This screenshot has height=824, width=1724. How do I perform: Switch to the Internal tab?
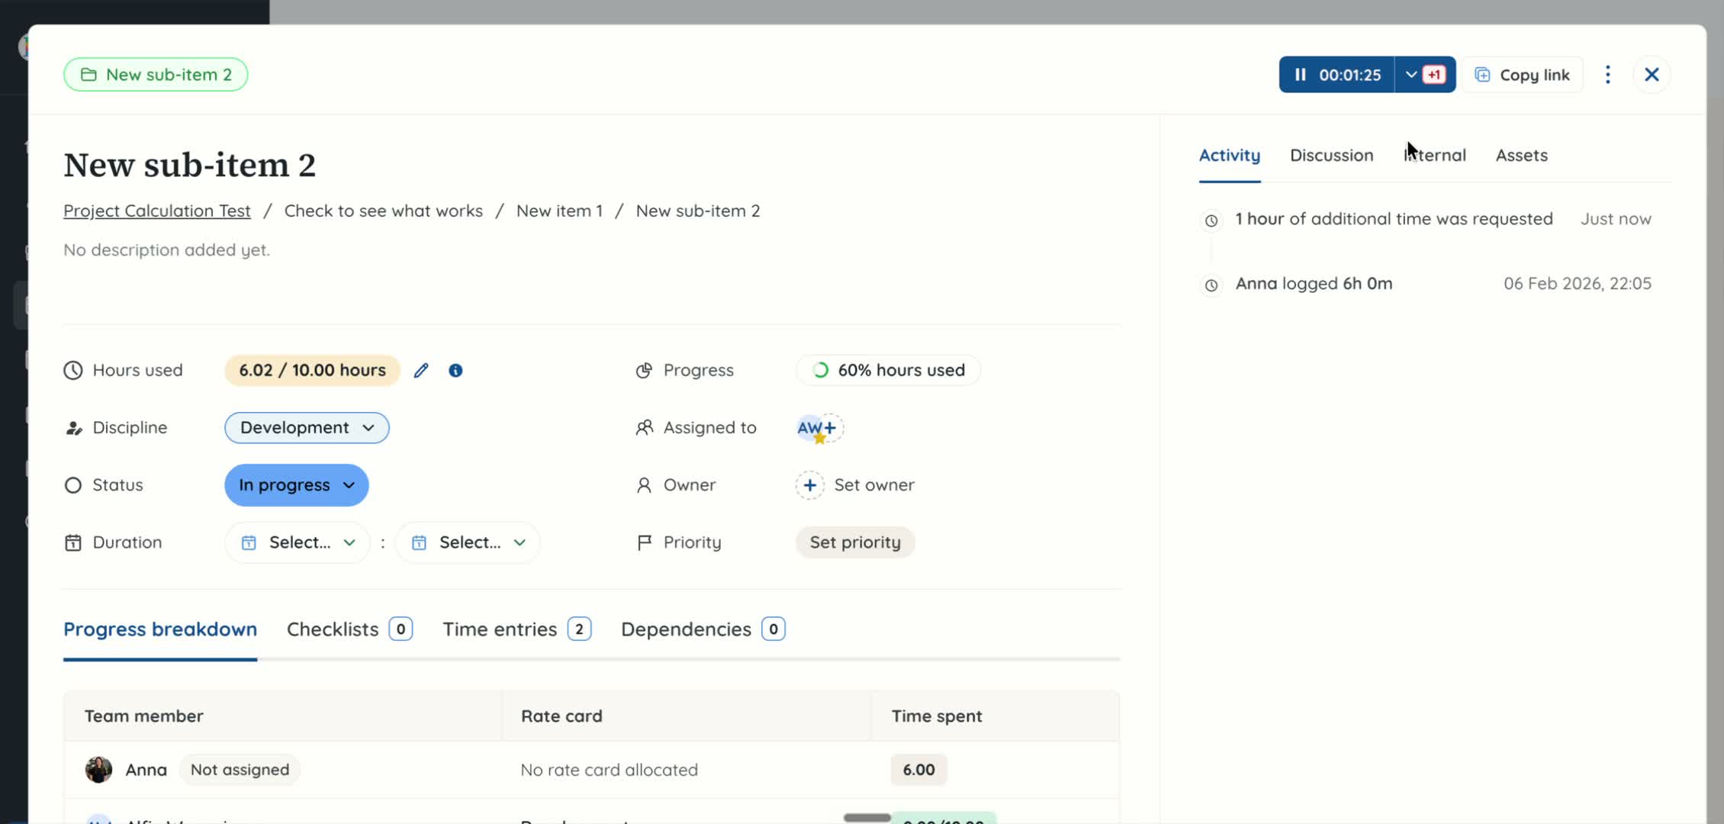click(x=1435, y=156)
